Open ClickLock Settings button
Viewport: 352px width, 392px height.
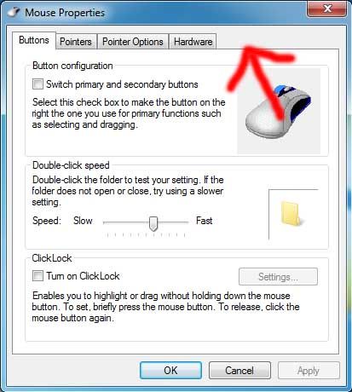click(x=278, y=277)
